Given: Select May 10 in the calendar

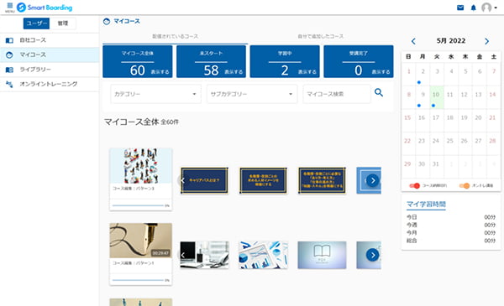Looking at the screenshot, I should click(437, 97).
